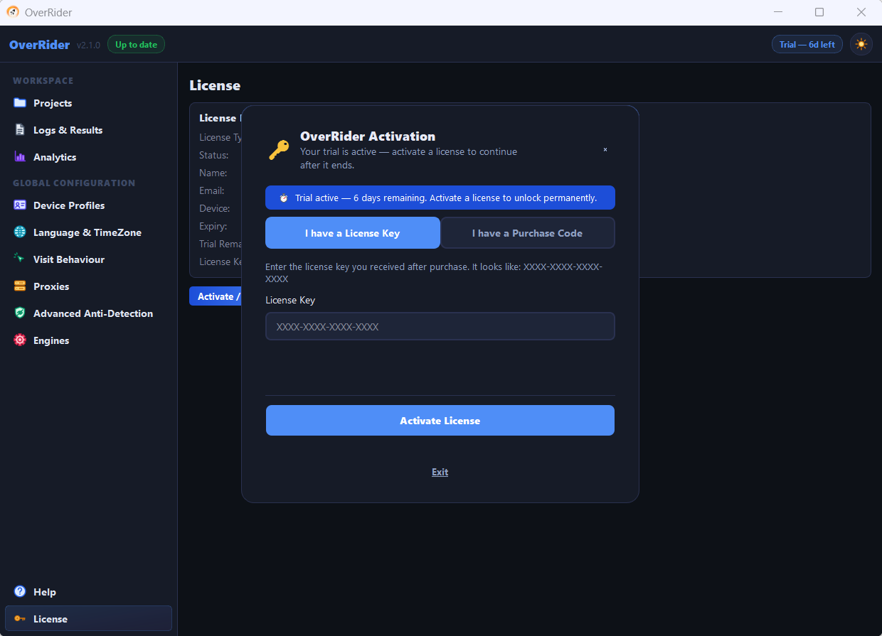Click the trial active 6 days remaining banner

point(440,198)
